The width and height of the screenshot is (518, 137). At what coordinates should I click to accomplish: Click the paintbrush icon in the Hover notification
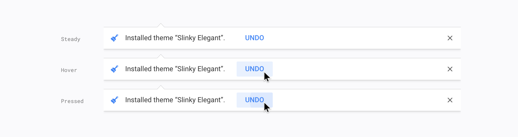click(114, 69)
